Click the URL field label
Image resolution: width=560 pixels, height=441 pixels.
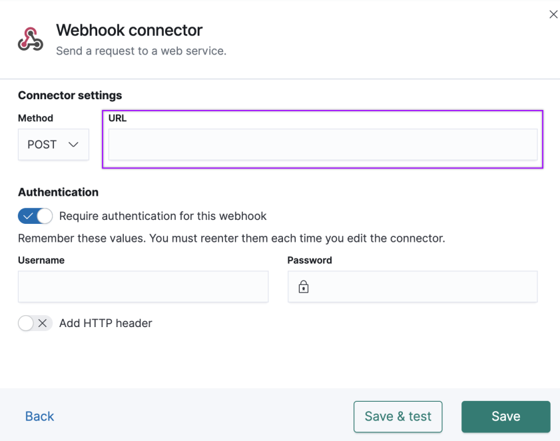[117, 118]
